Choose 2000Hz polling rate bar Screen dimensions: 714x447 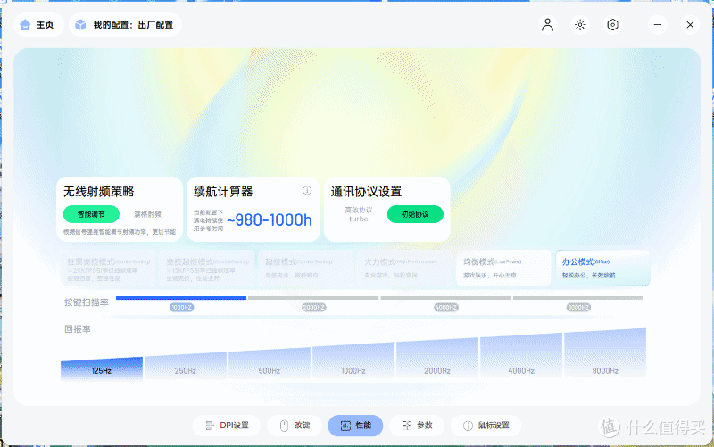tap(437, 359)
